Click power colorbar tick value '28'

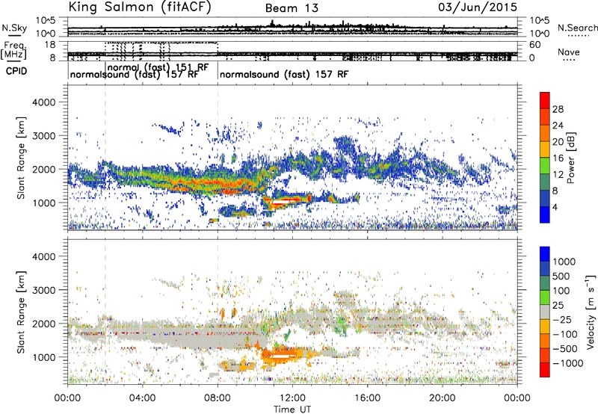558,109
